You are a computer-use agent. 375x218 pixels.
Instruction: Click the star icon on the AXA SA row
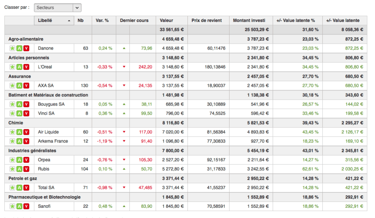pyautogui.click(x=12, y=86)
